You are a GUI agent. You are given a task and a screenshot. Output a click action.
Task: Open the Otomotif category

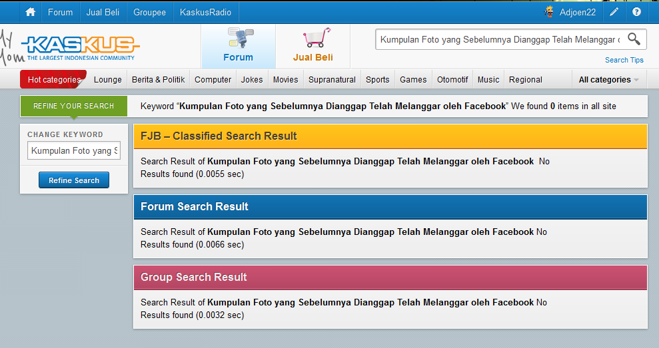tap(452, 79)
